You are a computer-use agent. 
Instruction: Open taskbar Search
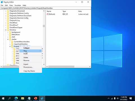10,98
